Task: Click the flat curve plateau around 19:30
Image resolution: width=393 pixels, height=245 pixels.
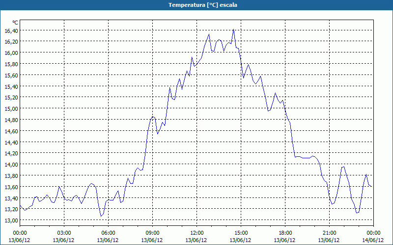Action: (x=306, y=158)
